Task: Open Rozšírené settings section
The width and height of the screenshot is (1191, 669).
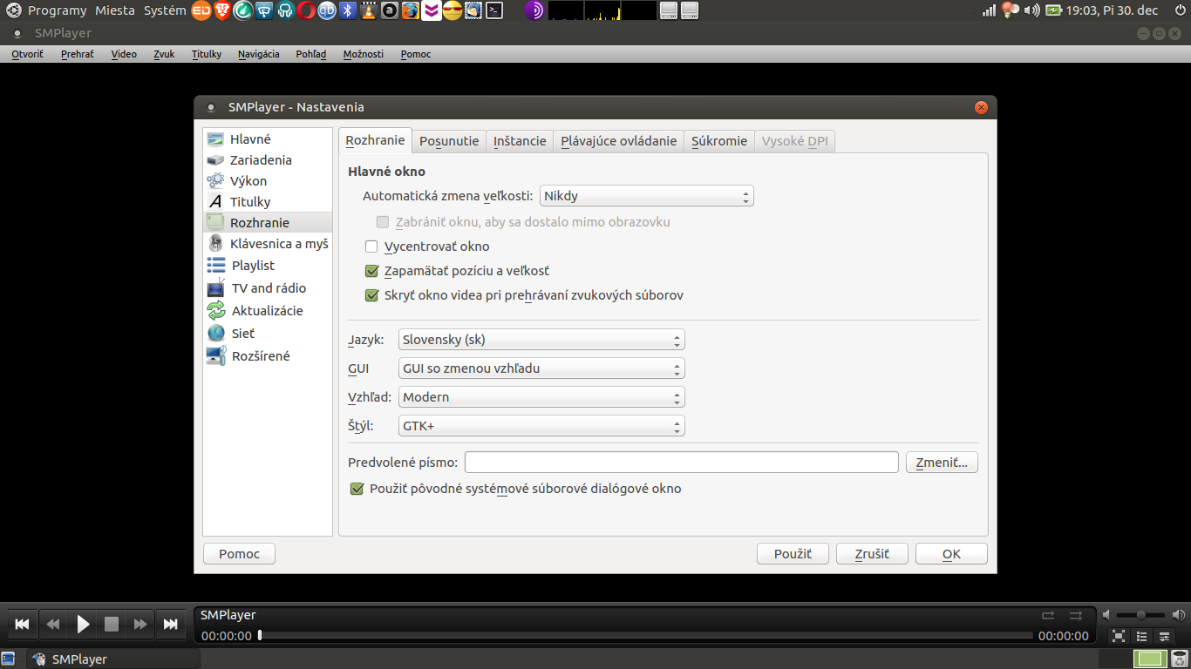Action: pos(268,355)
